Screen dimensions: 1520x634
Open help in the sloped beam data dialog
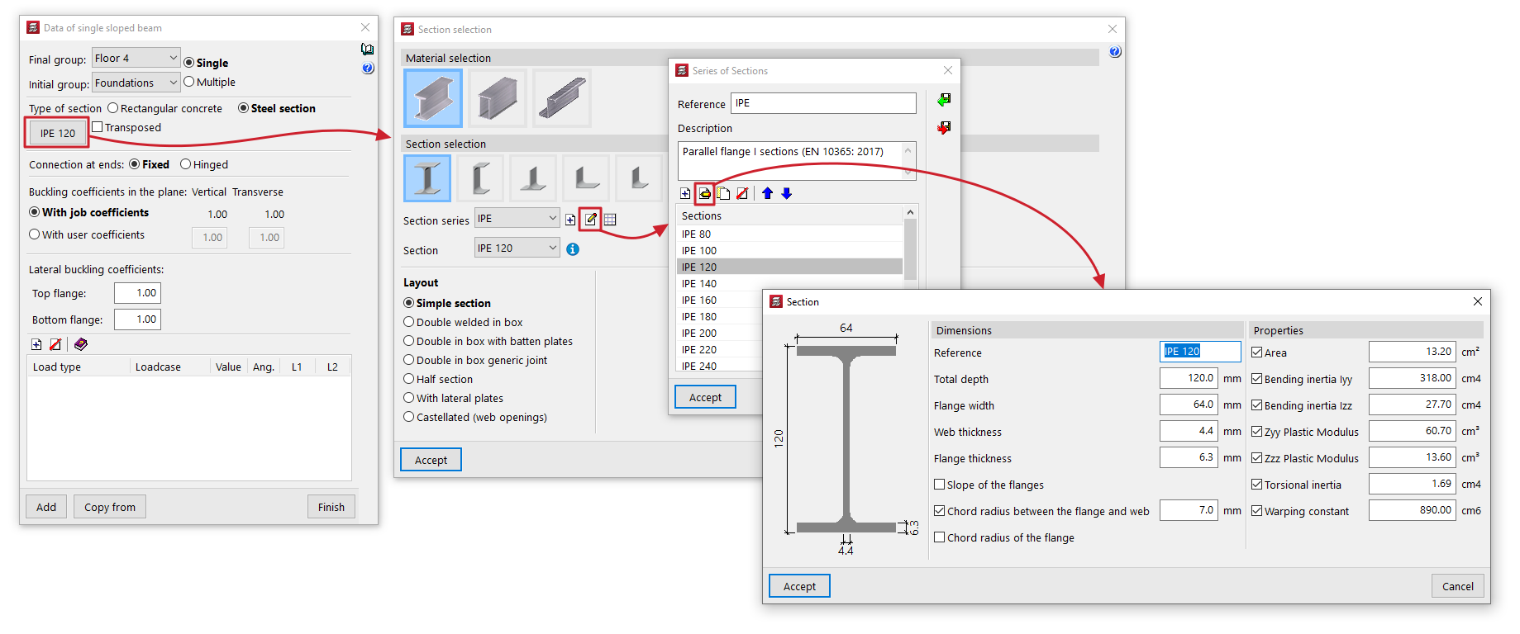pos(368,69)
